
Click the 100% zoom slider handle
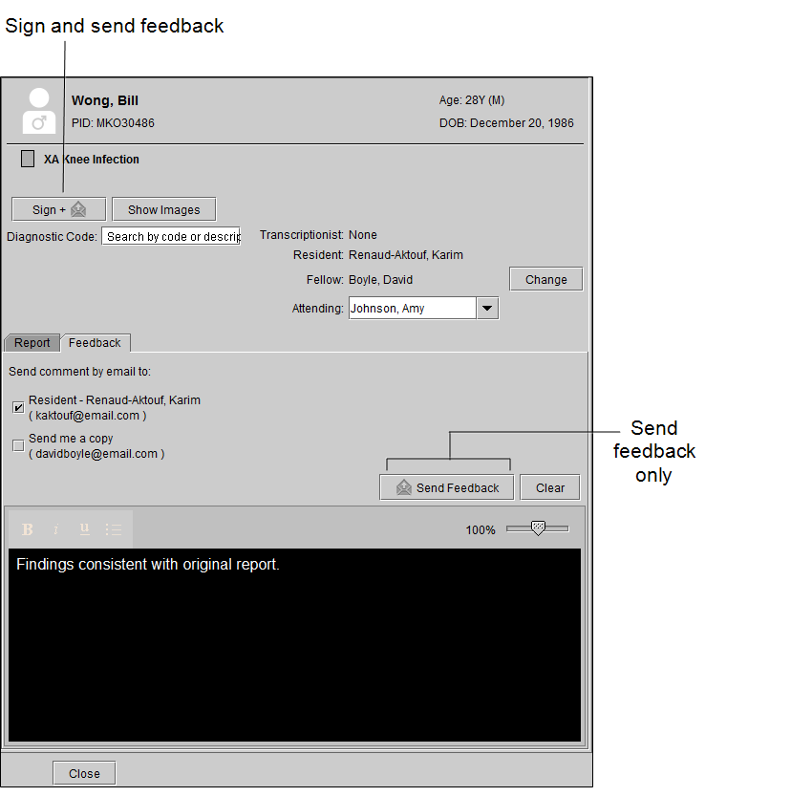click(x=538, y=528)
